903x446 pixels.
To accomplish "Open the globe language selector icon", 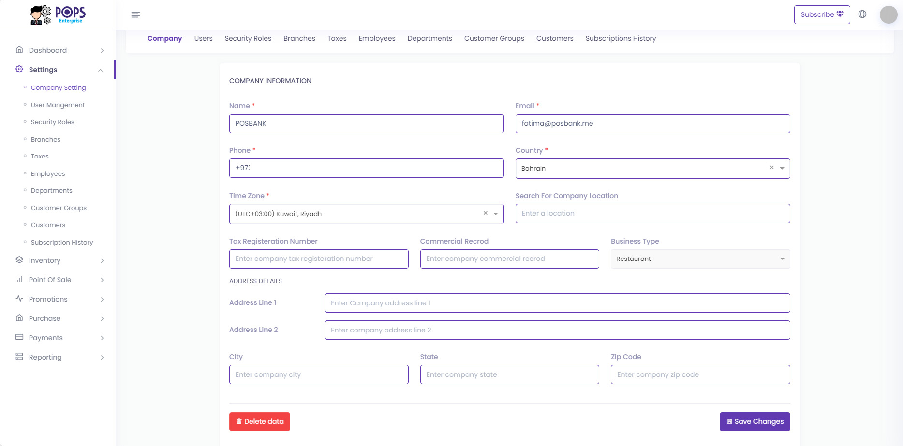I will (862, 14).
